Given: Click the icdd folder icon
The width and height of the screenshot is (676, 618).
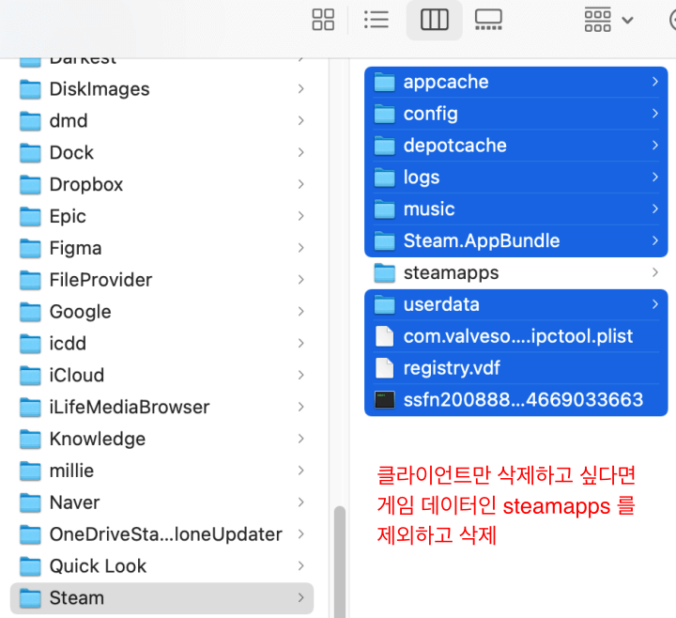Looking at the screenshot, I should [x=30, y=344].
